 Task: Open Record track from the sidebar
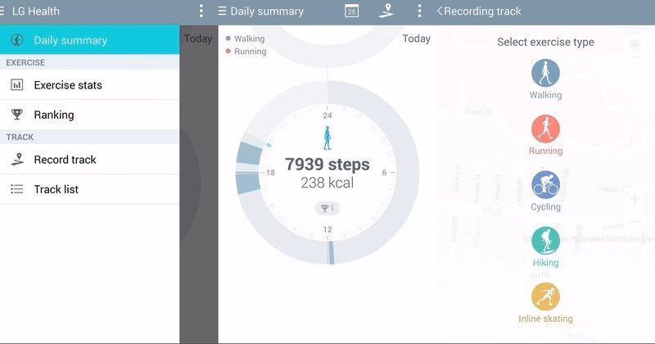tap(65, 160)
